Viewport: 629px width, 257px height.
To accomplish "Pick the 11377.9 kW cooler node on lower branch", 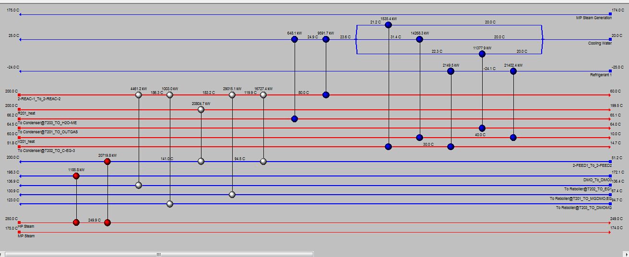I will tap(482, 54).
